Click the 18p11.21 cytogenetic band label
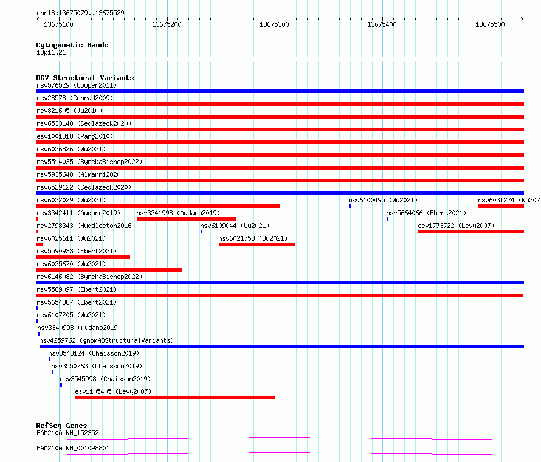 pos(51,52)
